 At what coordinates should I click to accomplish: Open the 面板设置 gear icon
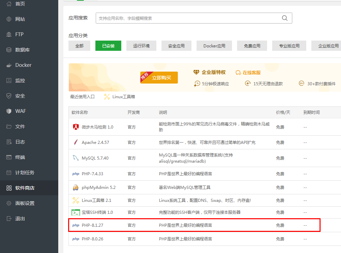coord(9,203)
